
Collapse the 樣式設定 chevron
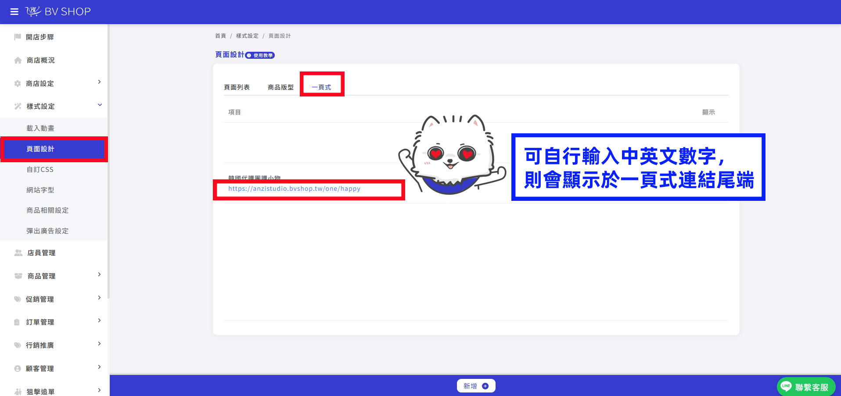click(x=100, y=105)
